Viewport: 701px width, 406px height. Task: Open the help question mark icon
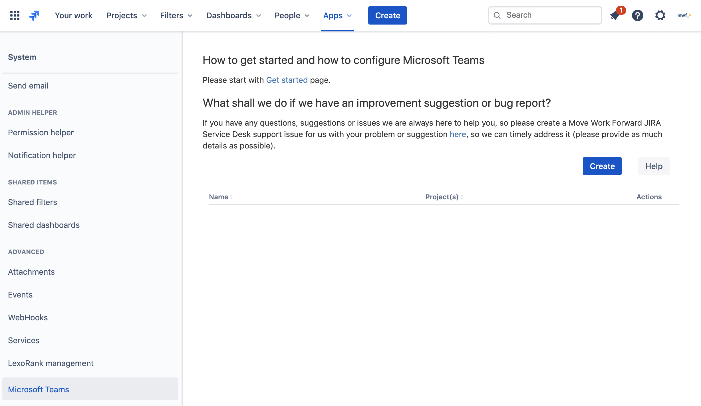point(637,15)
